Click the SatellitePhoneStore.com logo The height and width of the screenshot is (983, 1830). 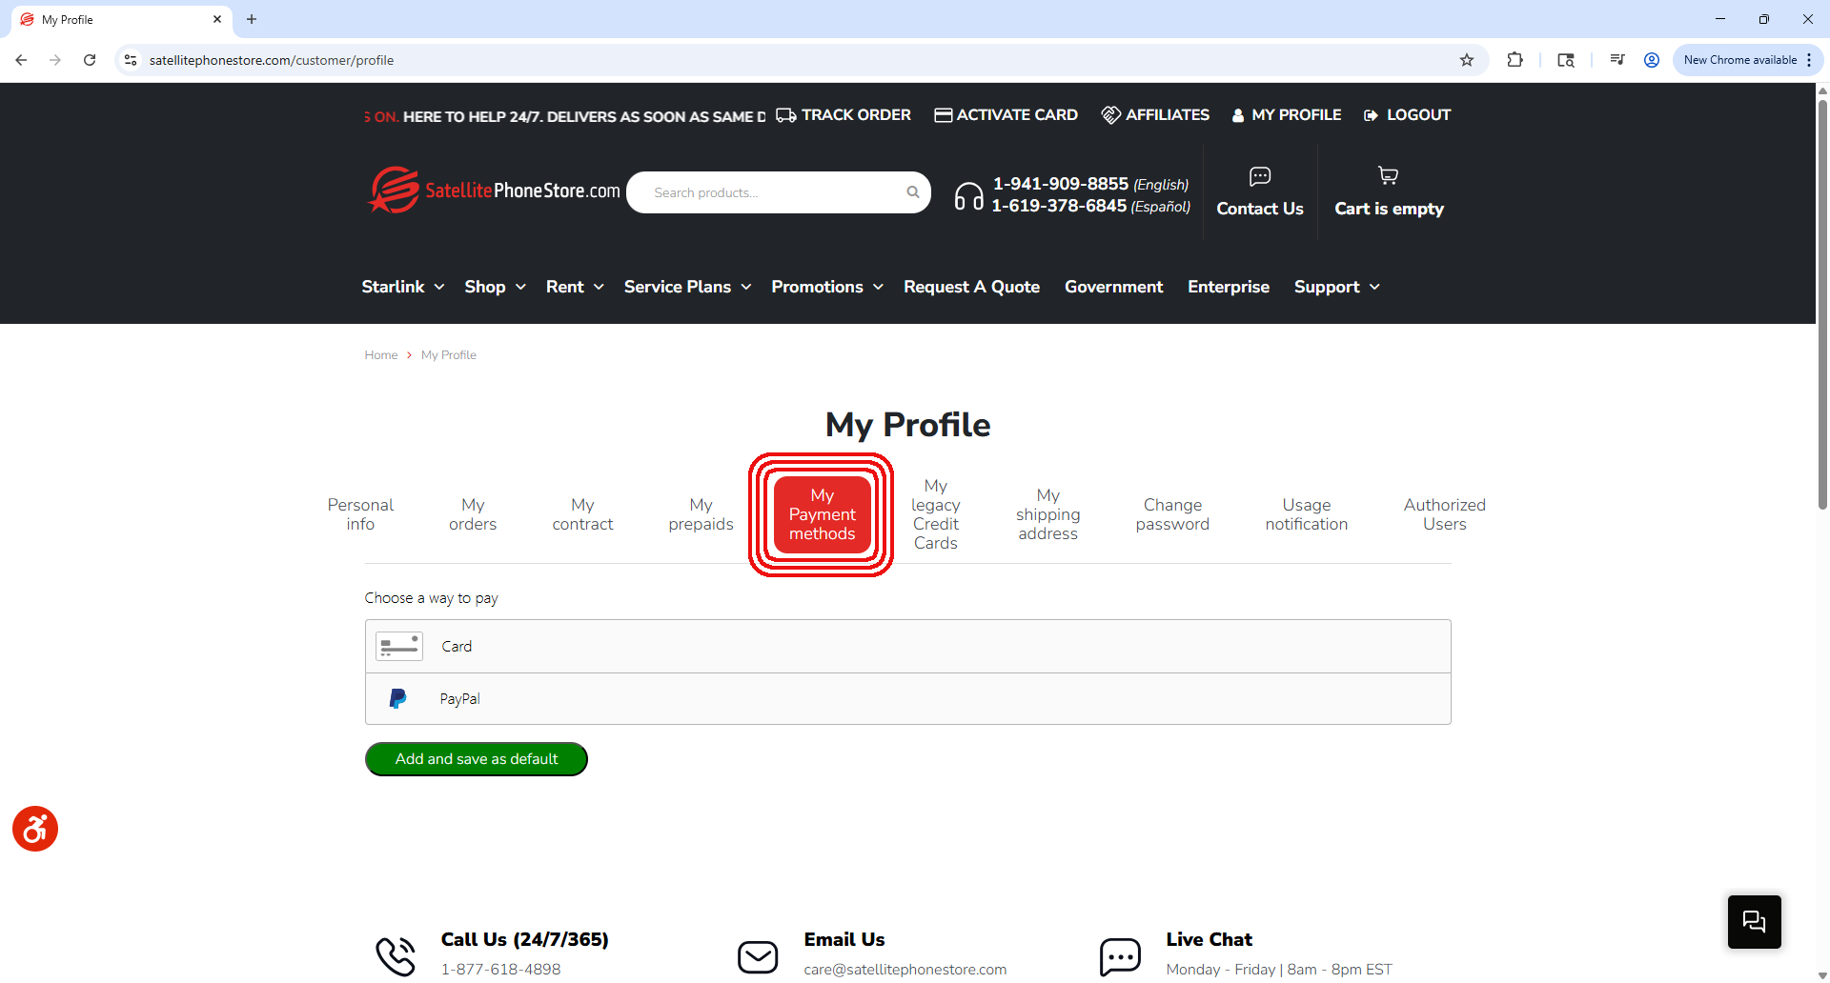point(494,191)
